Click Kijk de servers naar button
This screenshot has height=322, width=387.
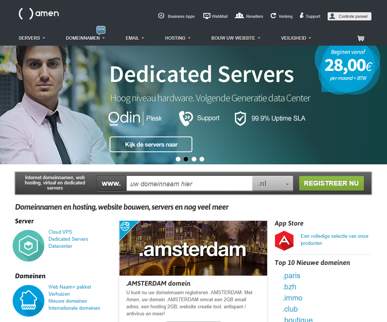(x=151, y=144)
